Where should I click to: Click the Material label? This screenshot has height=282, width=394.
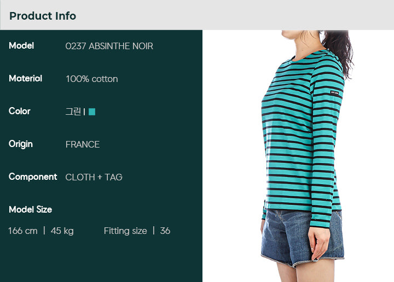(x=25, y=79)
